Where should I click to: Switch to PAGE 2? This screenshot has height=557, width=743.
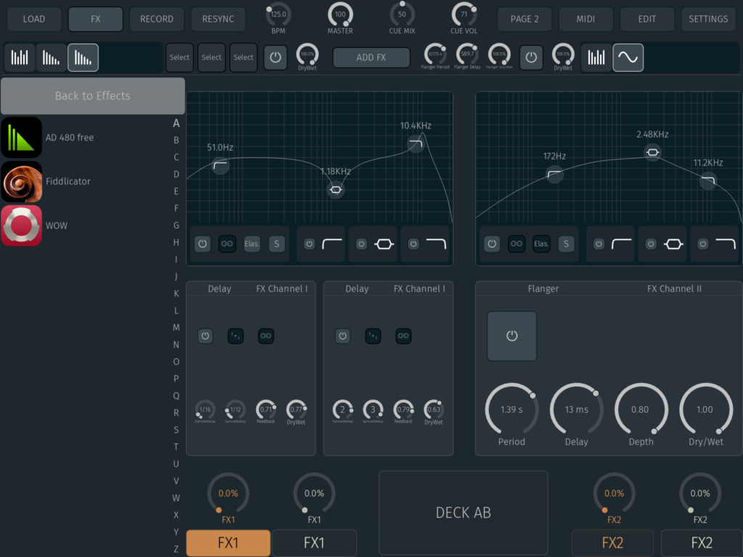pyautogui.click(x=524, y=19)
